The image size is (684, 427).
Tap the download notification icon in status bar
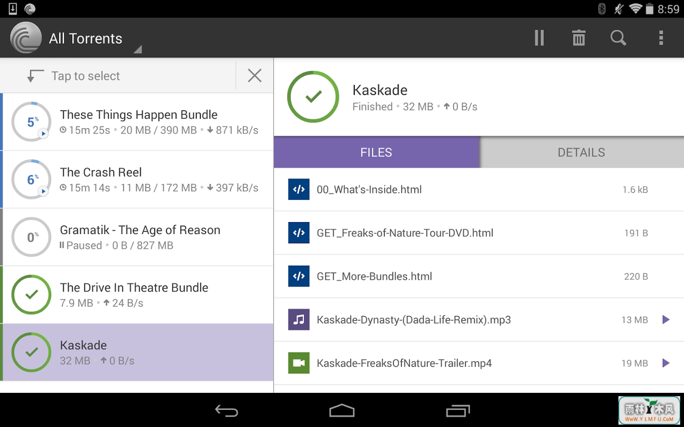click(x=13, y=9)
